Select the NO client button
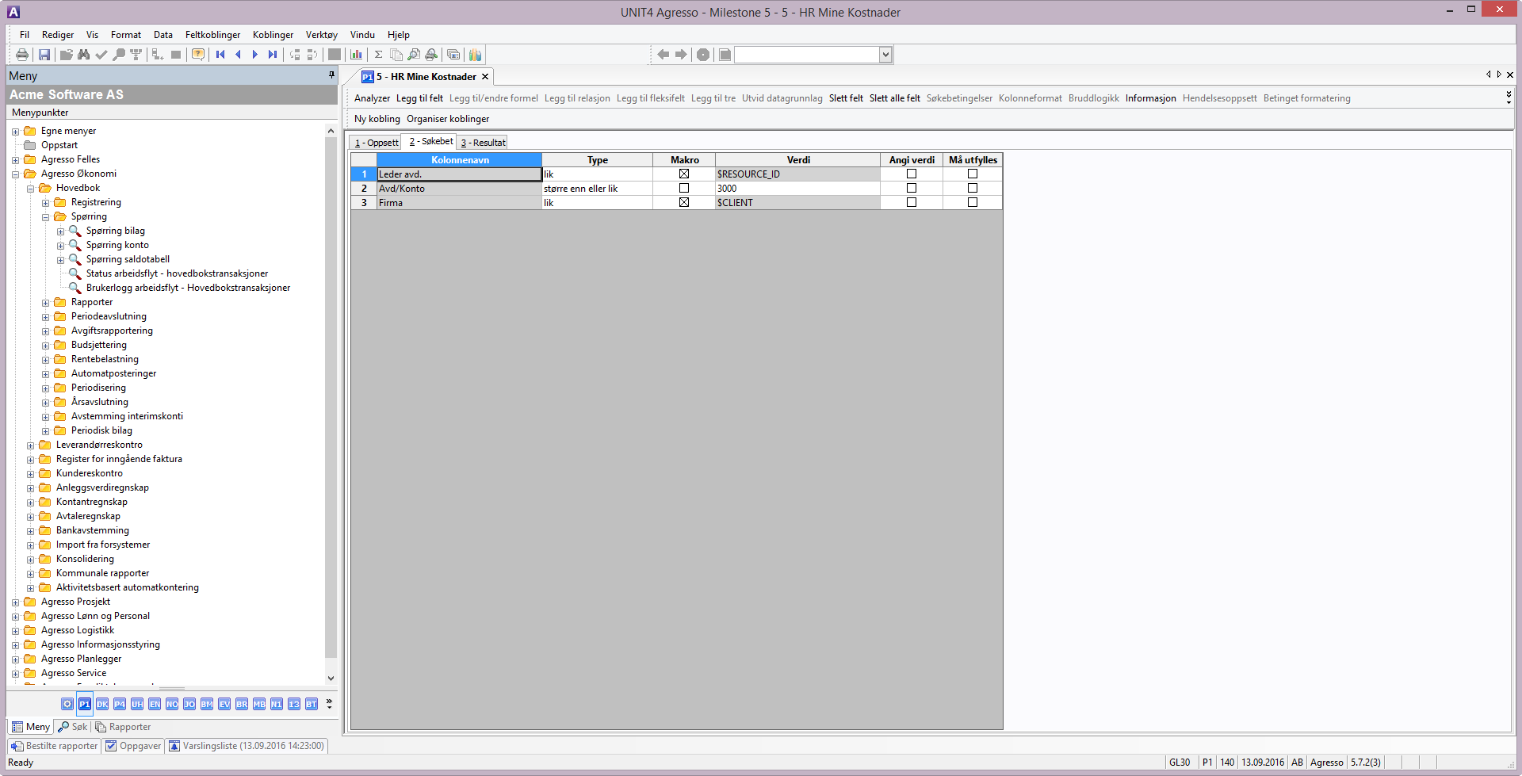 (x=172, y=704)
